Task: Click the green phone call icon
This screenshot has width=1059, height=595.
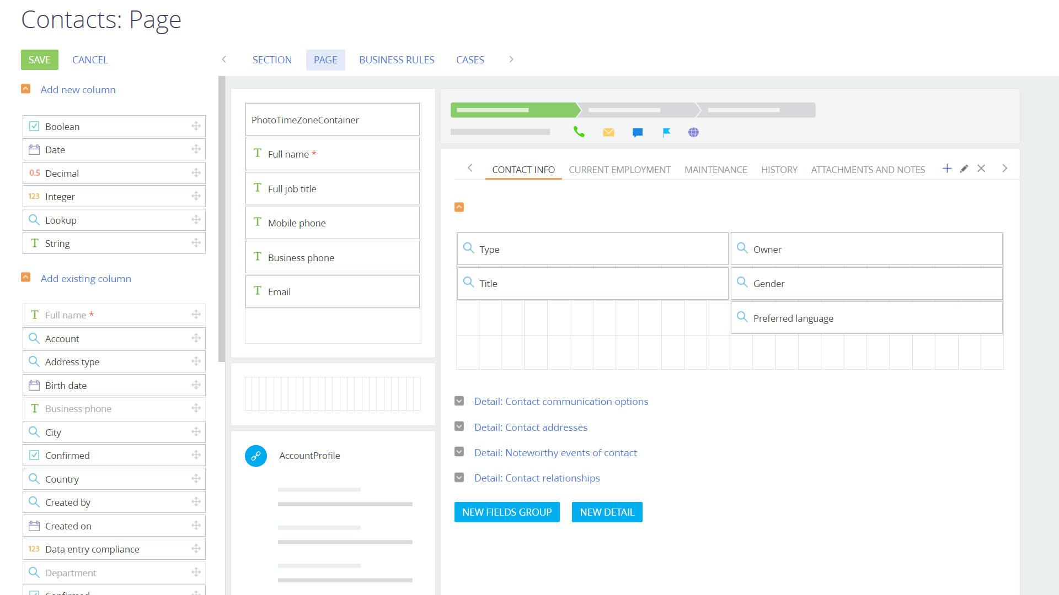Action: click(579, 132)
